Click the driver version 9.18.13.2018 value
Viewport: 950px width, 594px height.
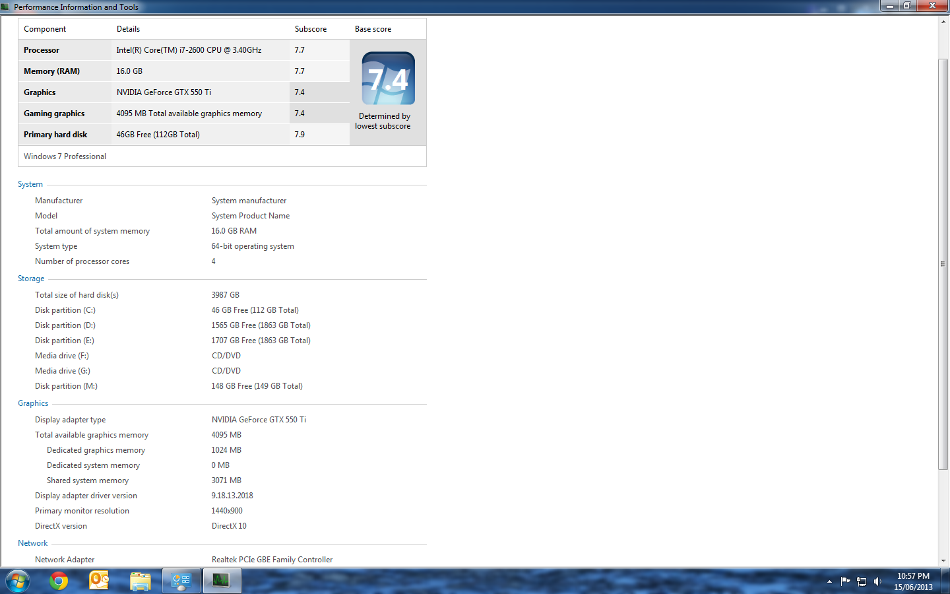pyautogui.click(x=232, y=496)
